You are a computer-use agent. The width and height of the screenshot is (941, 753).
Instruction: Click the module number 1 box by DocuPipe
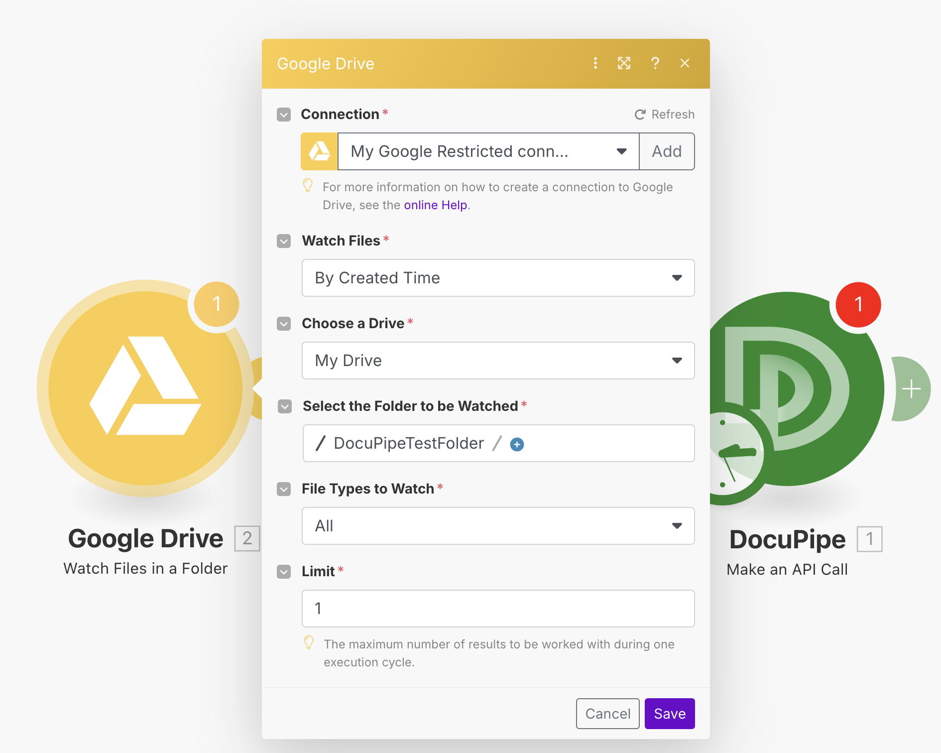click(x=870, y=539)
